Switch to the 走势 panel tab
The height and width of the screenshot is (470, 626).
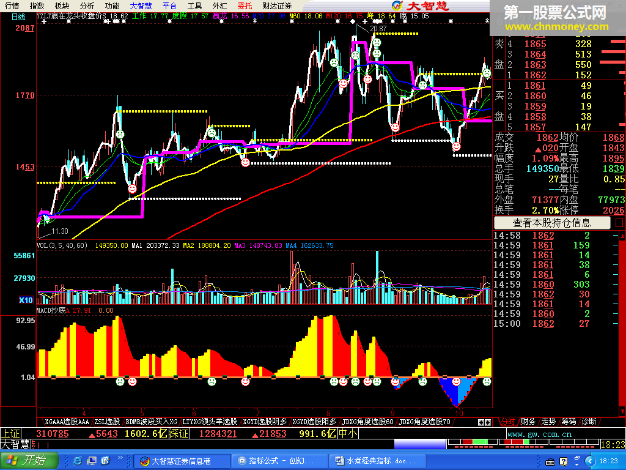[548, 422]
